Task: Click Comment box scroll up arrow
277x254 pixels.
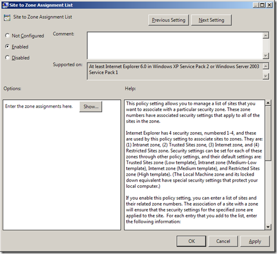Action: [x=265, y=35]
